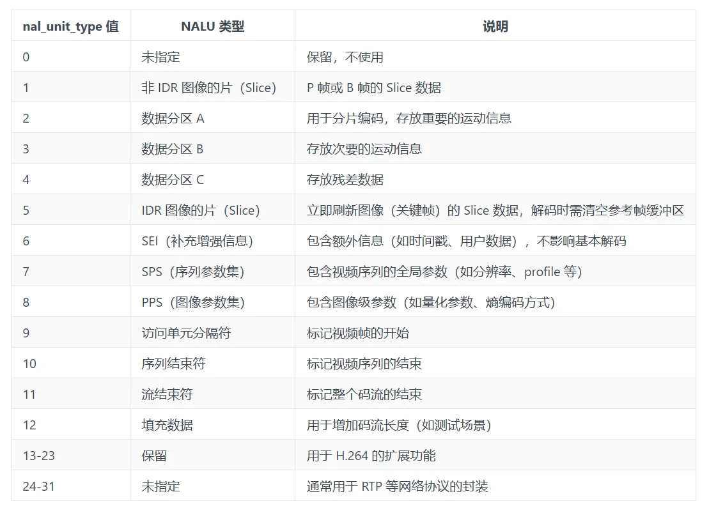Click the "标记视频序列的结束" description

pos(364,364)
